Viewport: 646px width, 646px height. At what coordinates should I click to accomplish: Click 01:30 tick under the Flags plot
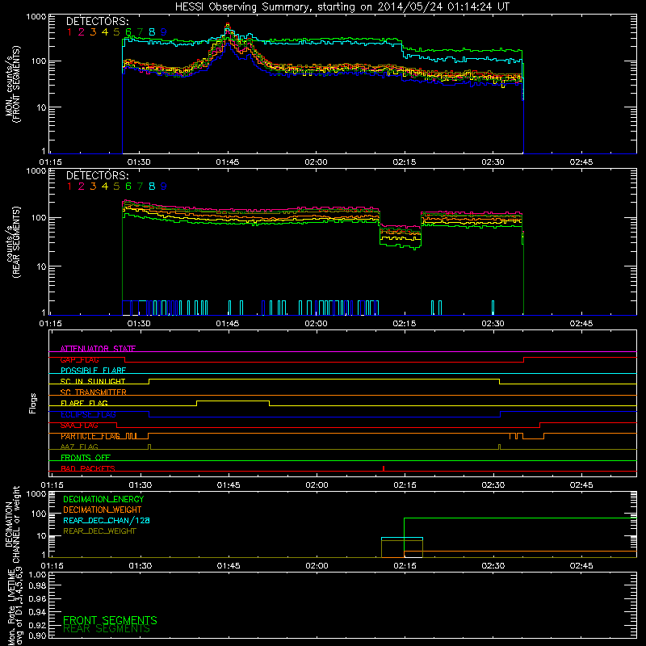point(140,485)
